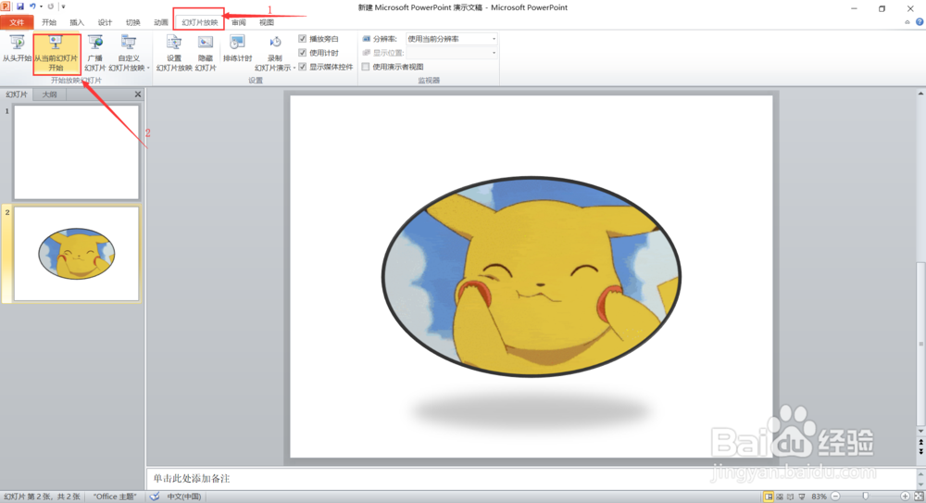The height and width of the screenshot is (503, 926).
Task: Click Save icon in quick access toolbar
Action: (20, 6)
